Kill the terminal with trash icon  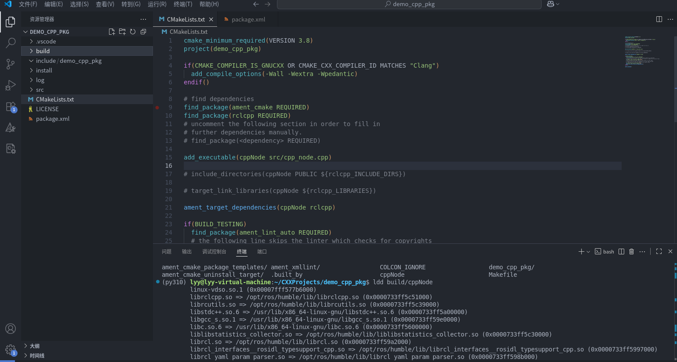click(x=632, y=251)
